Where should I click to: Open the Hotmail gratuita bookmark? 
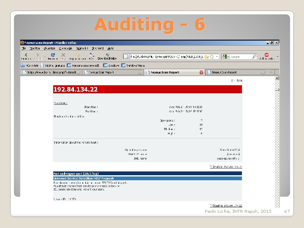point(53,65)
